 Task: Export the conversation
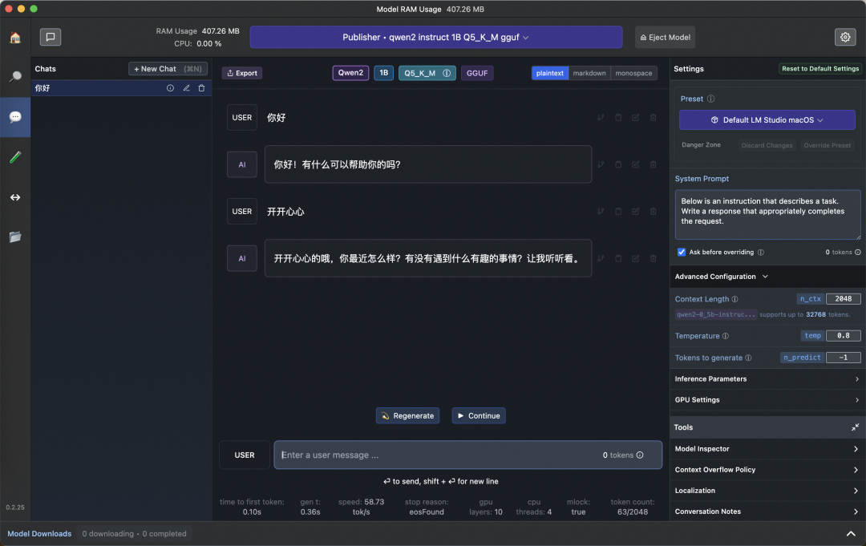click(x=242, y=73)
